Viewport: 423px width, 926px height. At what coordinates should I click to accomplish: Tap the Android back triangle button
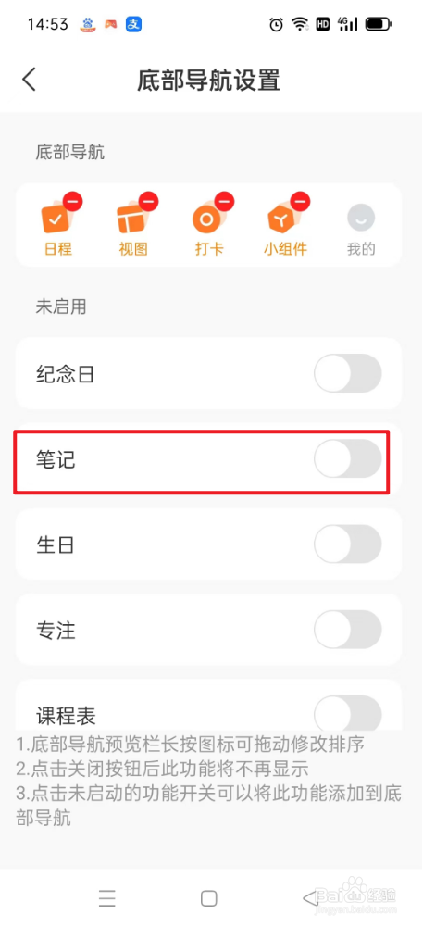pos(310,897)
